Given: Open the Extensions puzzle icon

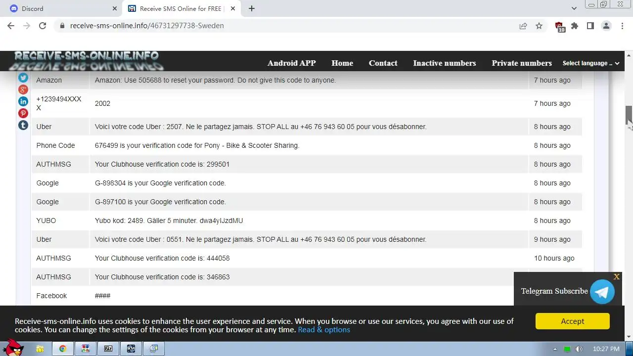Looking at the screenshot, I should click(575, 26).
